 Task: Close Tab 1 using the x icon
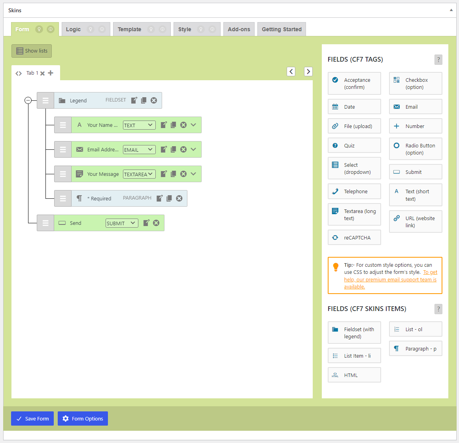pyautogui.click(x=42, y=74)
